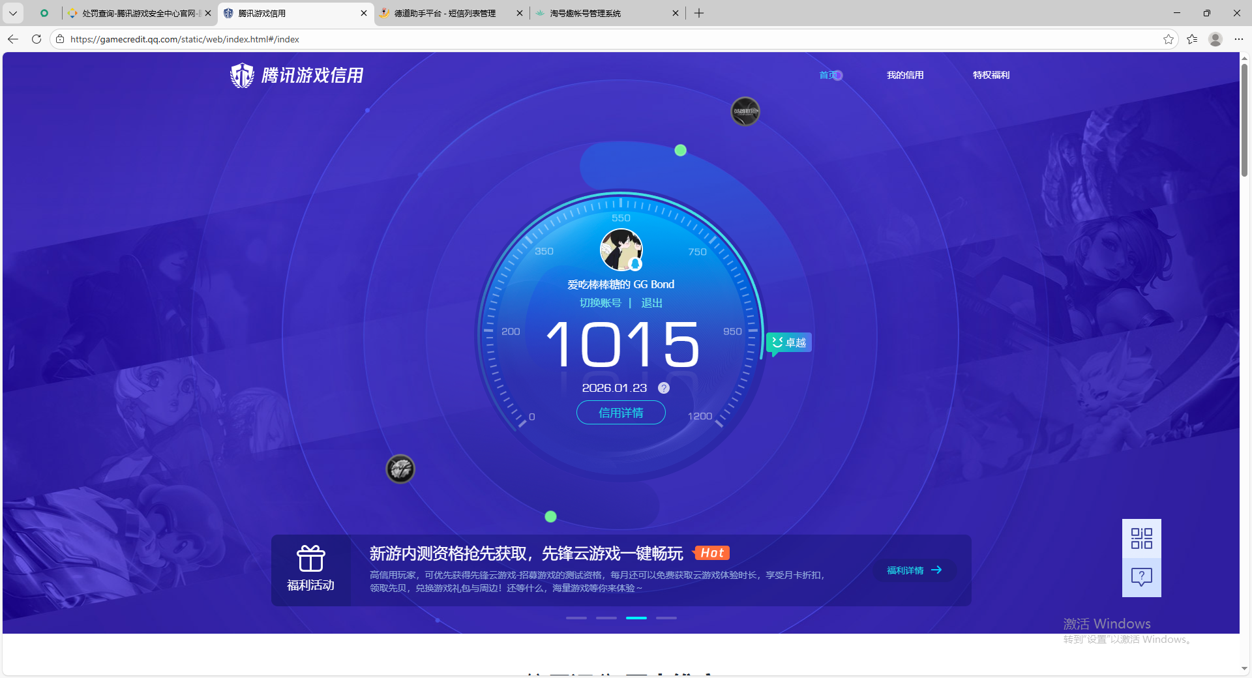Click the feedback question-bubble icon

tap(1140, 577)
